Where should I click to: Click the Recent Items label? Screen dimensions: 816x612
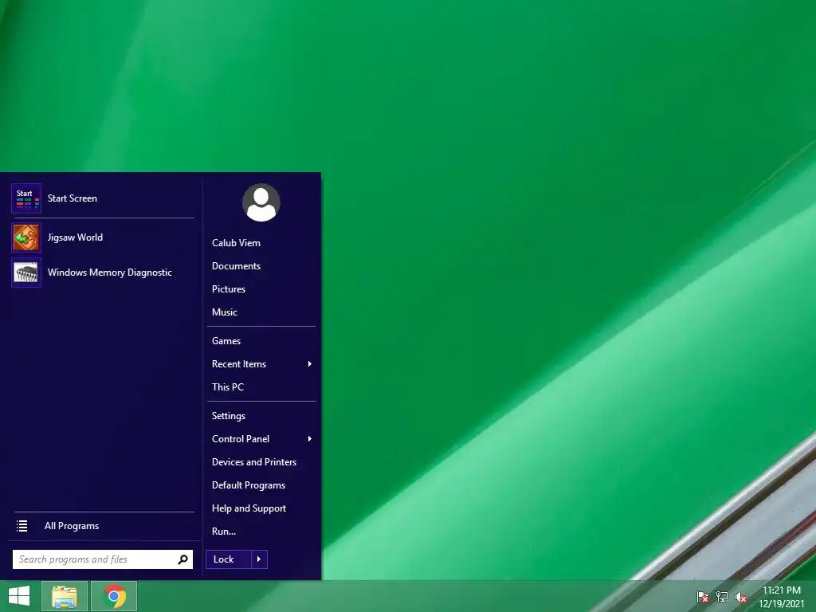[x=239, y=363]
